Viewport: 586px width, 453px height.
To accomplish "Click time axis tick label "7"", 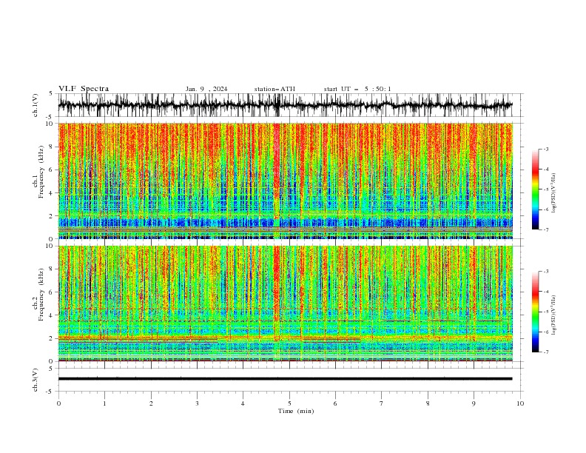I will [x=382, y=403].
